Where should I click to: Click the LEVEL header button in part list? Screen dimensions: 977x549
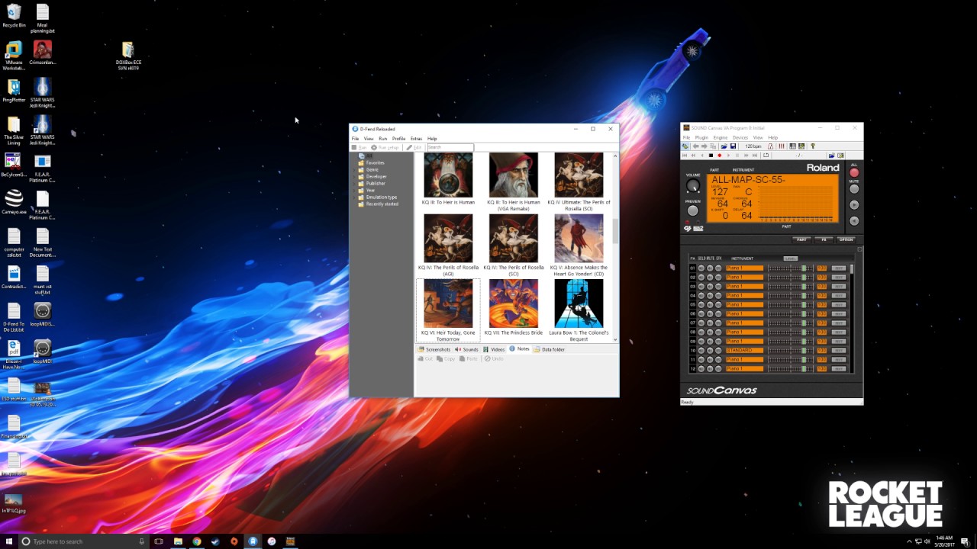[791, 258]
